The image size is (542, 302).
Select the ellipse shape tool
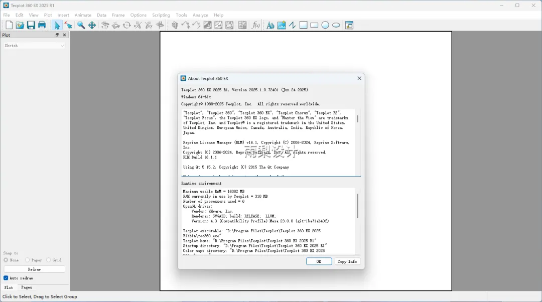pyautogui.click(x=336, y=25)
